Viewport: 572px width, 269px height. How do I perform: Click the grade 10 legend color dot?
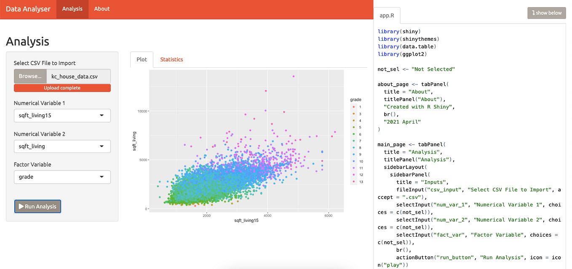click(x=354, y=161)
